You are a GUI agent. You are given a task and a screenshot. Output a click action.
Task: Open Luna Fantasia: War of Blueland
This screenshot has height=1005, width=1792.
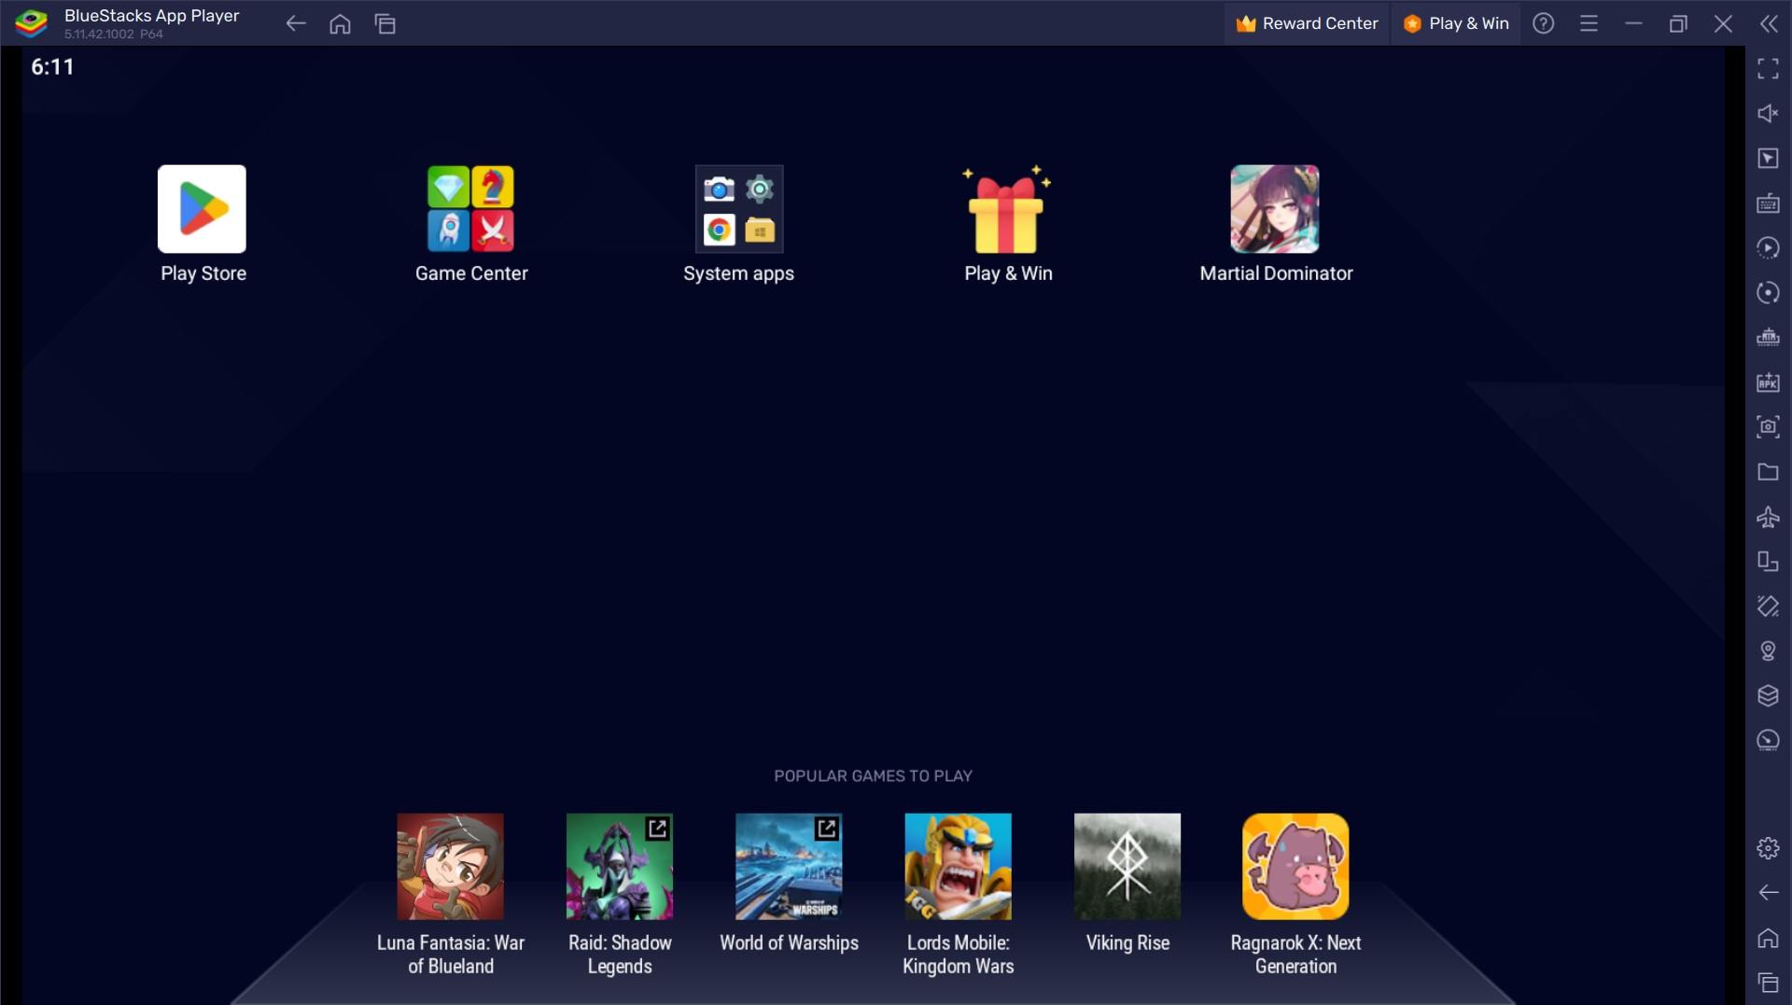tap(450, 866)
